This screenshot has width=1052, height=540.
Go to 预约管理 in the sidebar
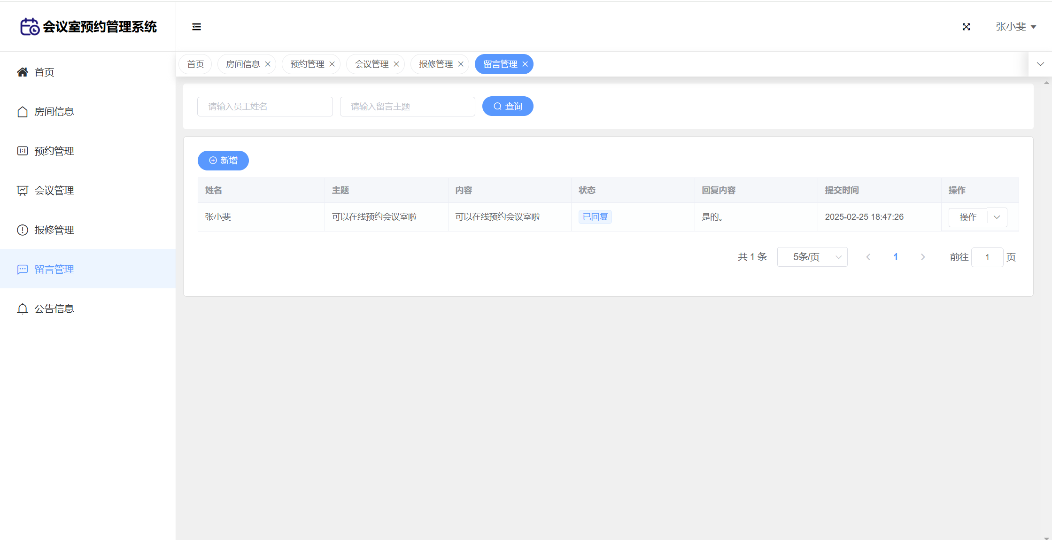54,151
